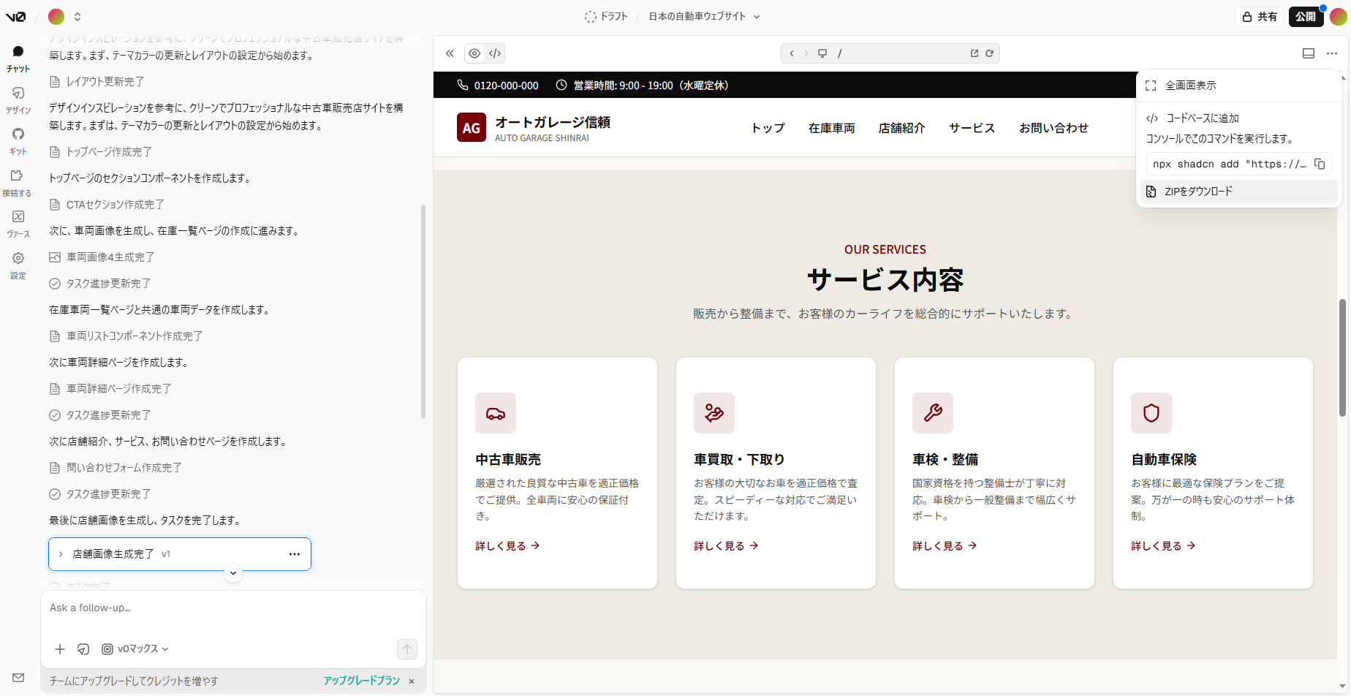Expand the 店舗画像生成完了 task entry
This screenshot has width=1351, height=696.
click(61, 553)
